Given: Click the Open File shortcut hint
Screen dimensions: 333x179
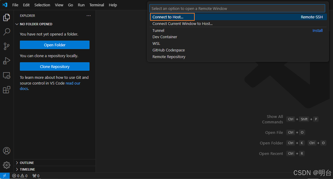Looking at the screenshot, I should coord(274,133).
